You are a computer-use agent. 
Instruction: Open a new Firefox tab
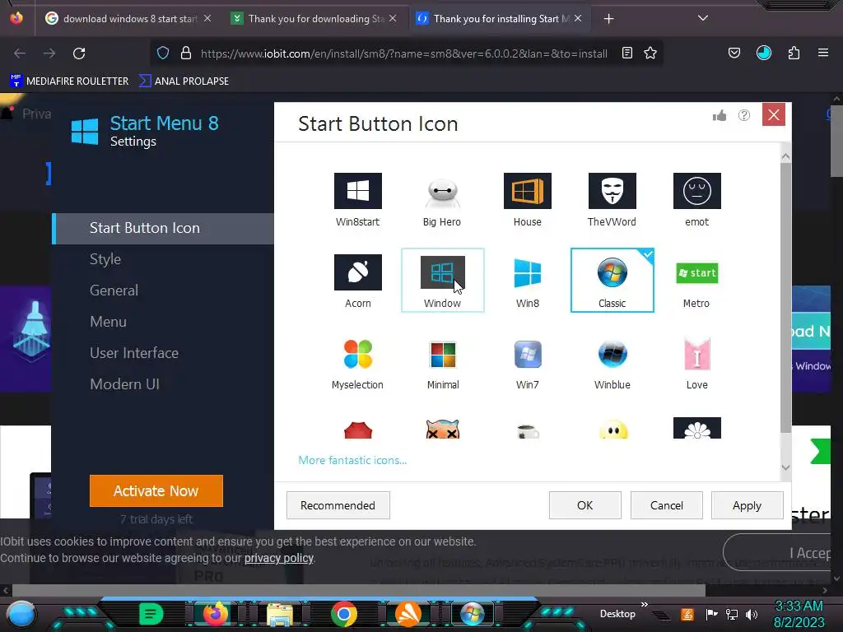click(x=608, y=19)
